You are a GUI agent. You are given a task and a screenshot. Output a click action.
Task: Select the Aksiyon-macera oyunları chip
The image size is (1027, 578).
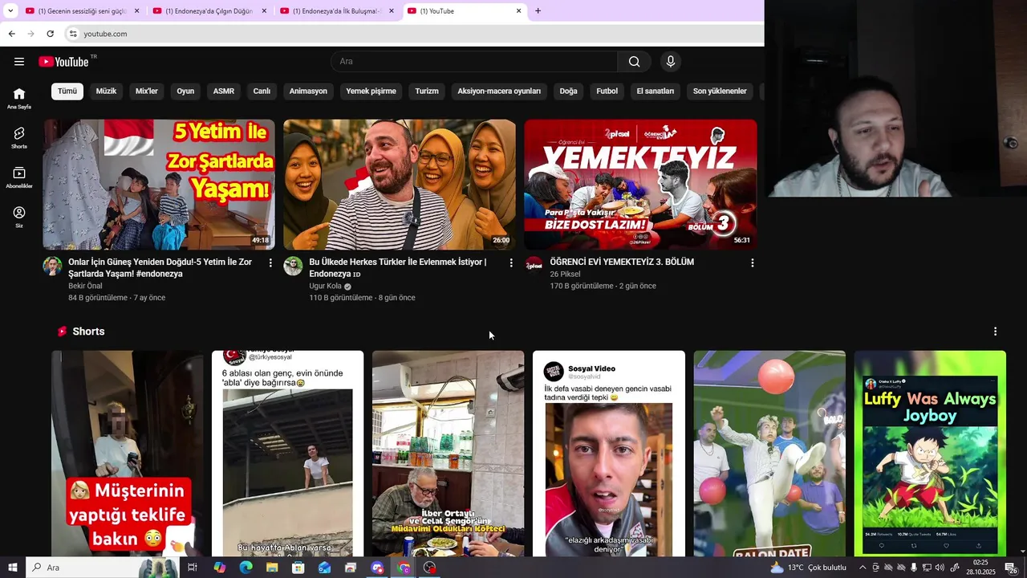[x=499, y=91]
